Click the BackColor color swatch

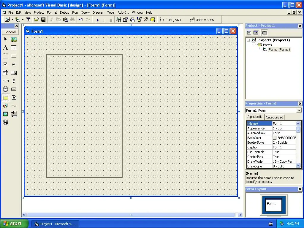coord(275,138)
